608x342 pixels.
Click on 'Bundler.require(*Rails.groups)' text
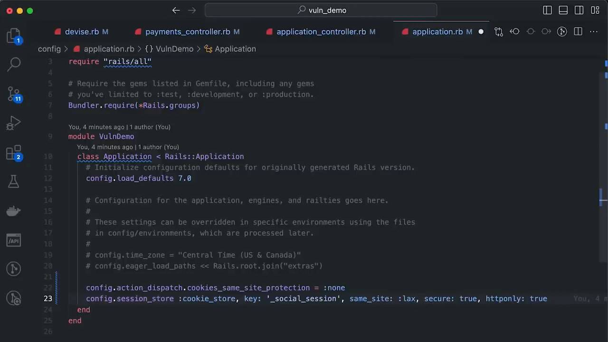pos(134,105)
